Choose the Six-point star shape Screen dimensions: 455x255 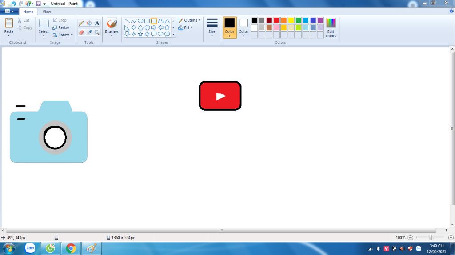coord(147,34)
